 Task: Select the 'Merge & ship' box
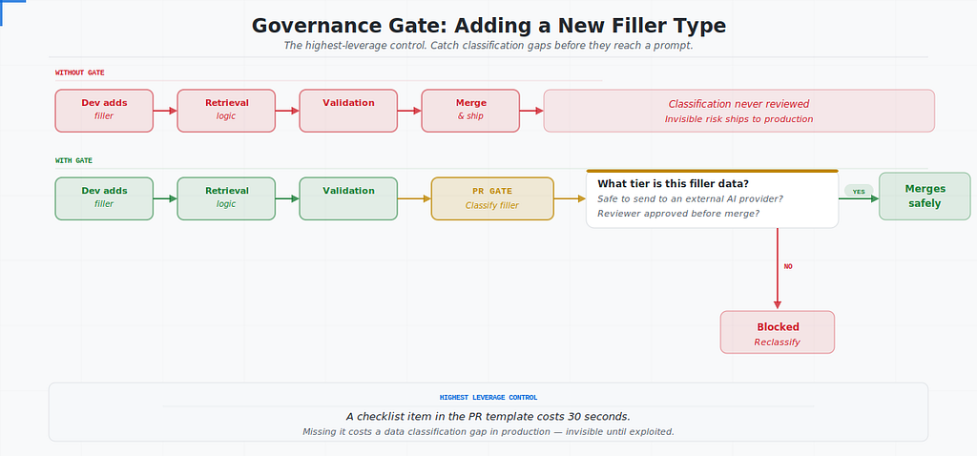(x=470, y=111)
